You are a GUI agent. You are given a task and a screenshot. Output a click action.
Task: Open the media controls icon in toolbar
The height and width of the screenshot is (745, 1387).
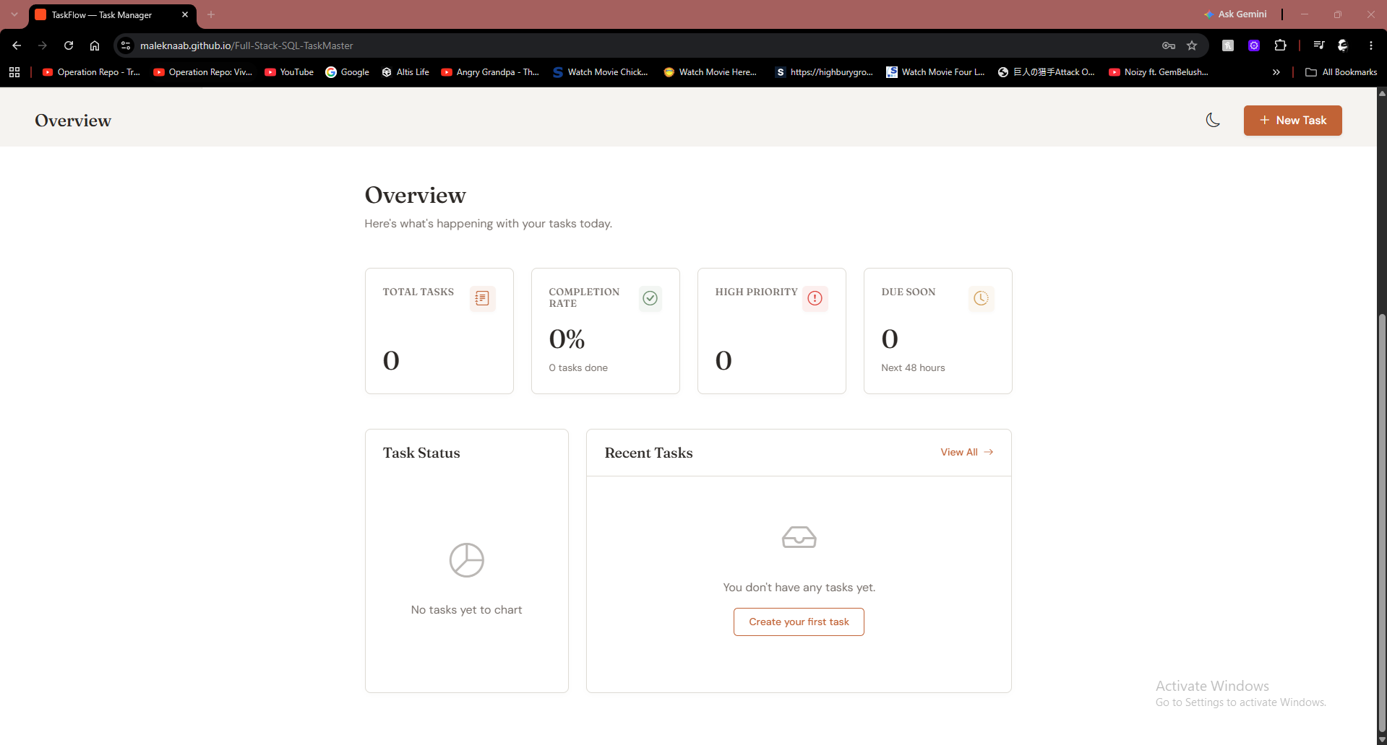click(x=1319, y=45)
